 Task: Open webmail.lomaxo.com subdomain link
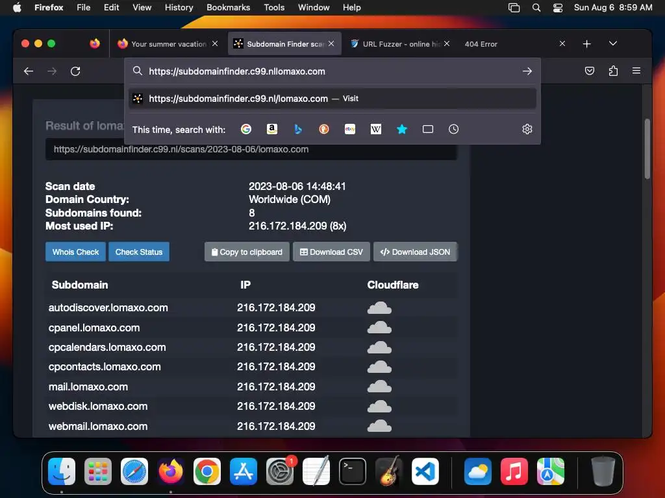coord(98,426)
